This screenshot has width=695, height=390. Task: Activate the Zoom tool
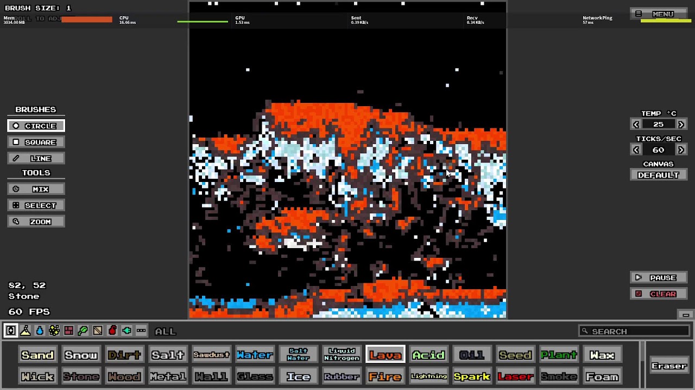36,222
